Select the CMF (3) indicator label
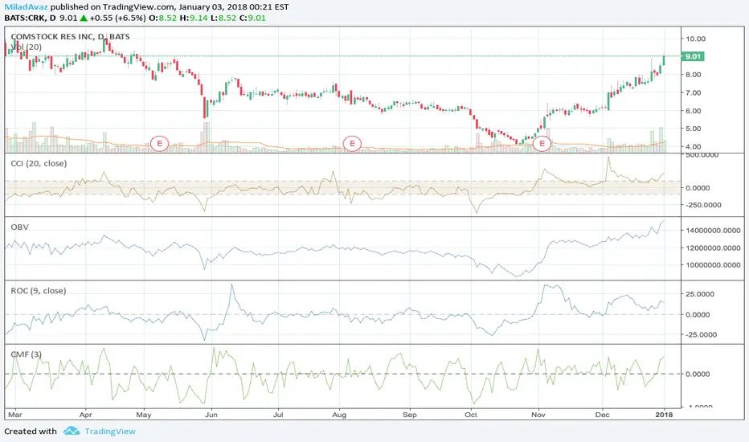749x442 pixels. 27,354
